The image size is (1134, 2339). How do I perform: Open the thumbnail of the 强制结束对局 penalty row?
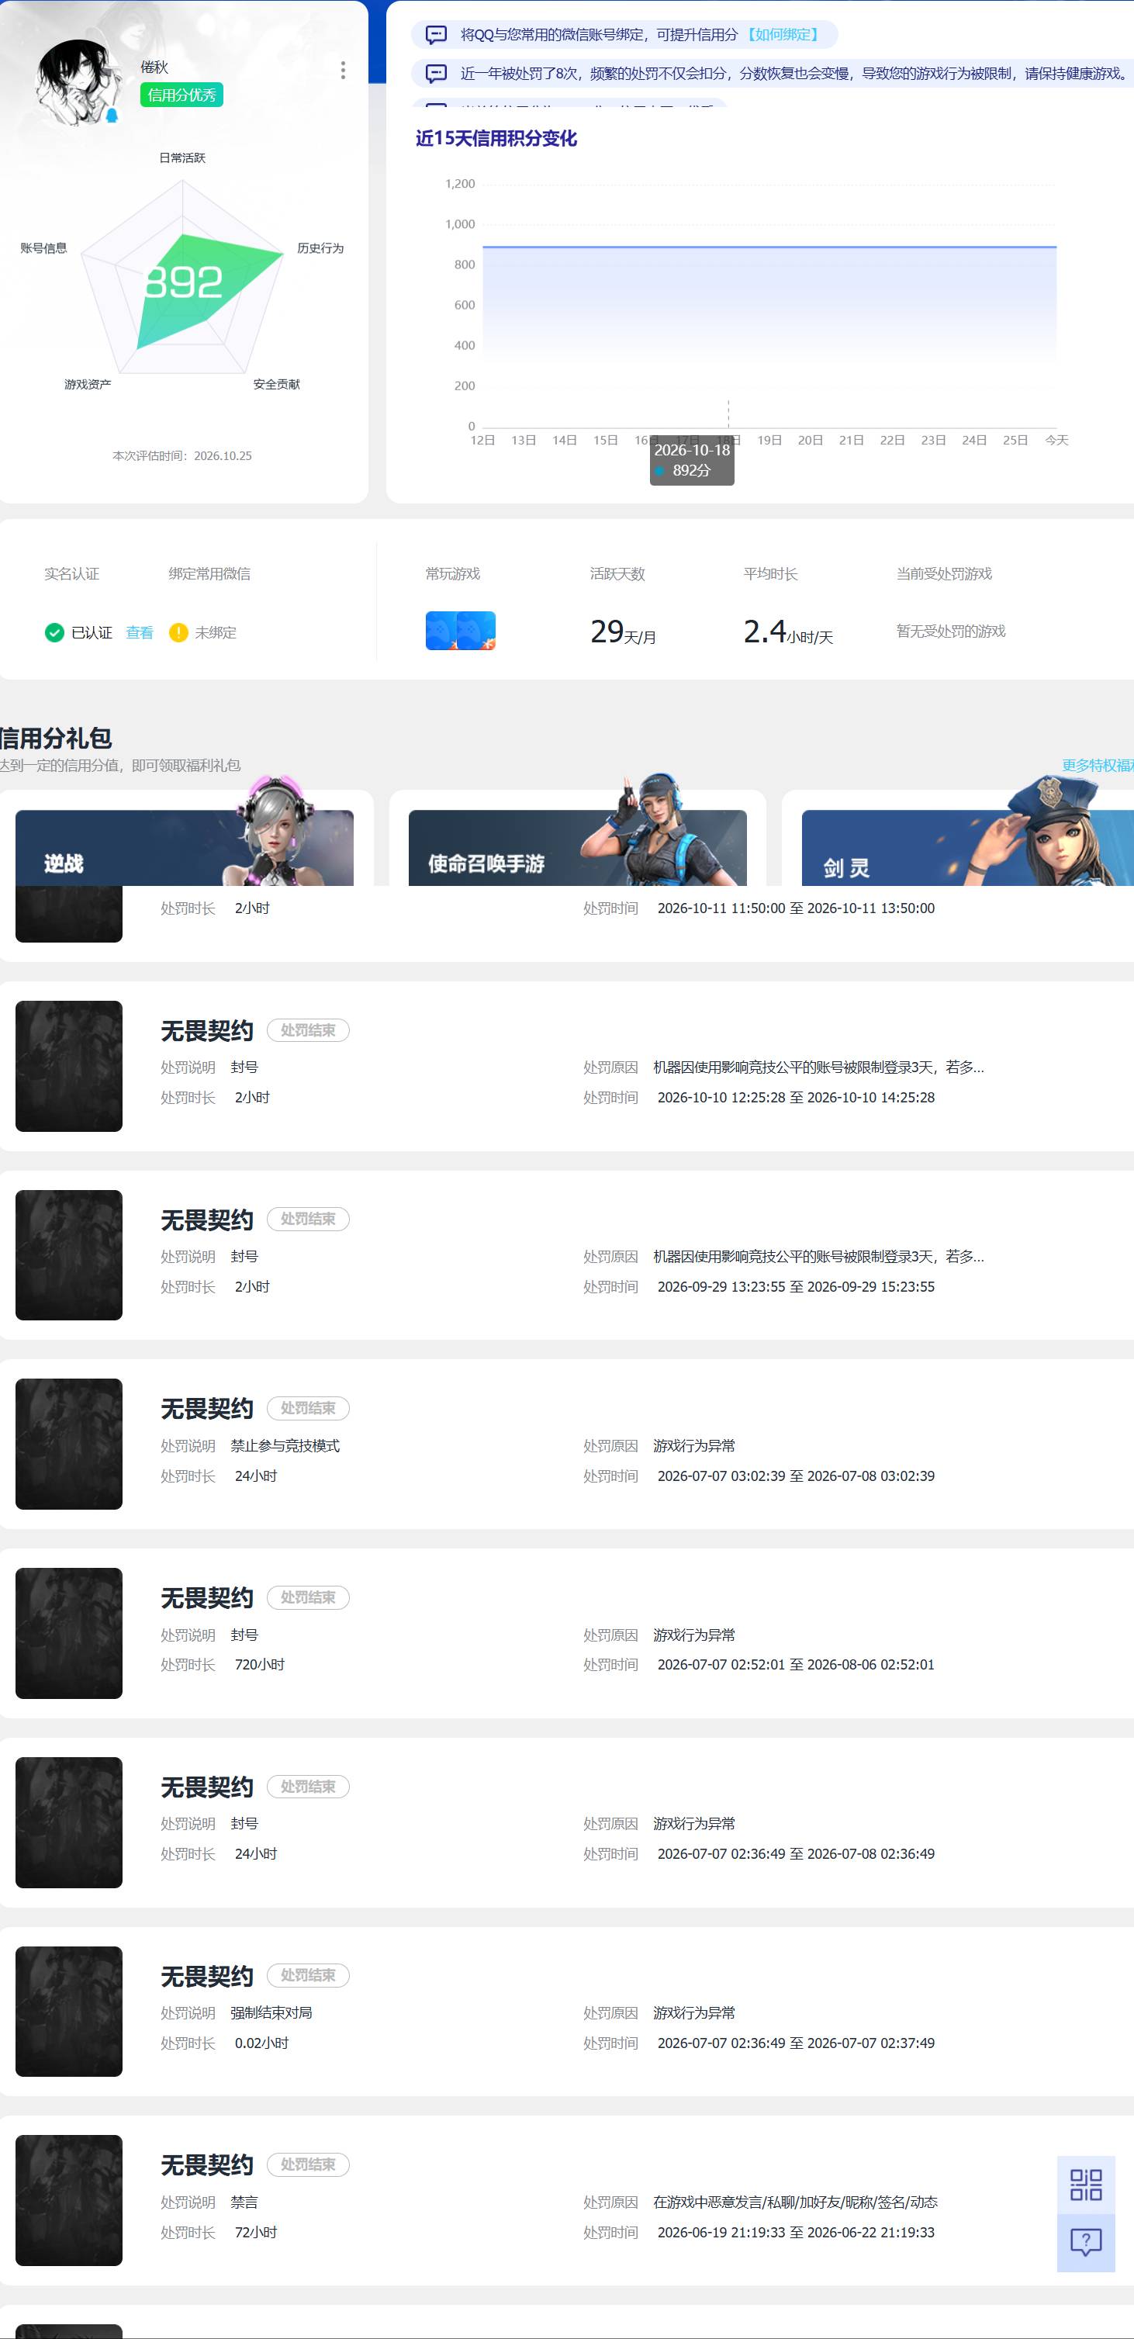click(69, 2011)
